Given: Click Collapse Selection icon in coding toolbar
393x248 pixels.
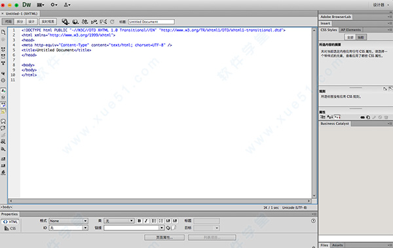Looking at the screenshot, I should coord(3,56).
